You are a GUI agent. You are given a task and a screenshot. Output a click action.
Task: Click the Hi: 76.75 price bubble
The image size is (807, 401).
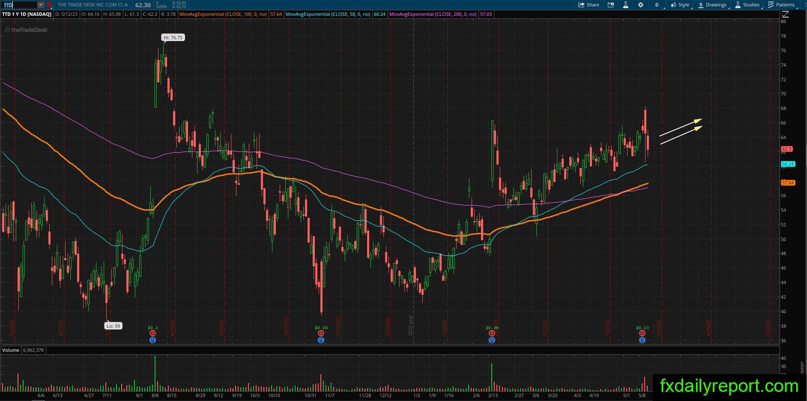[x=173, y=38]
